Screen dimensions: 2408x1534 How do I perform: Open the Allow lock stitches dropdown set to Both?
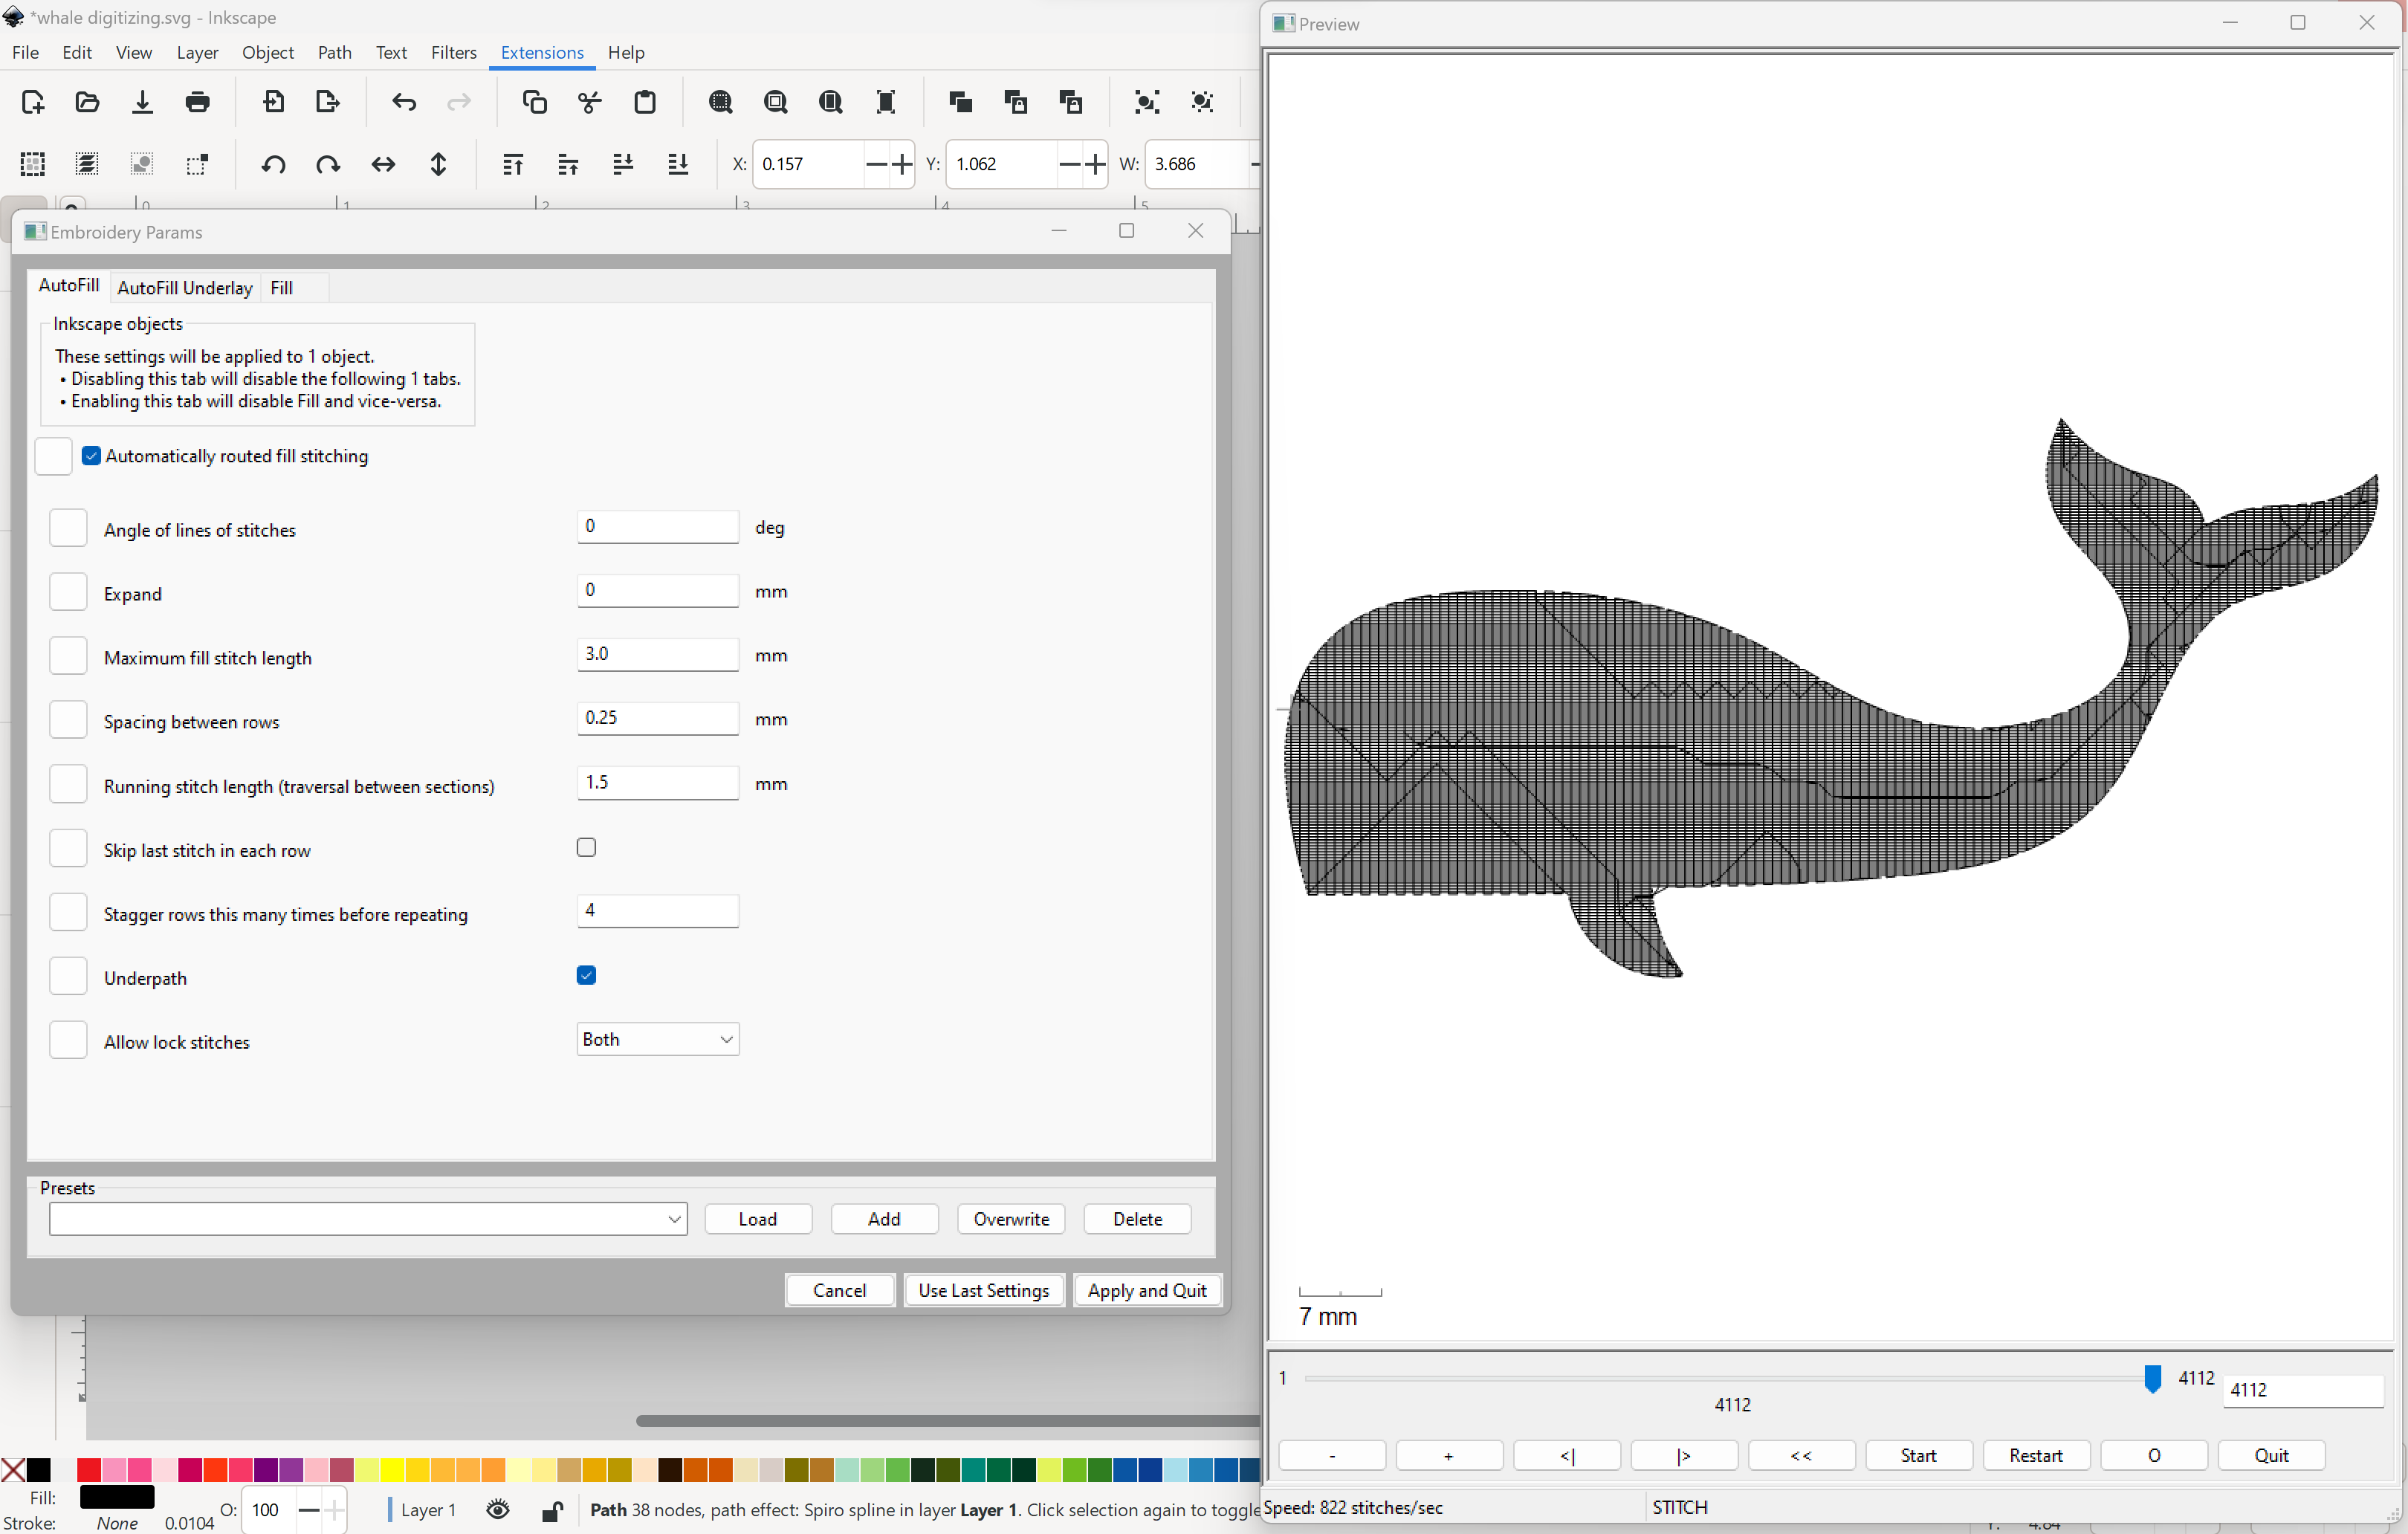click(x=657, y=1039)
